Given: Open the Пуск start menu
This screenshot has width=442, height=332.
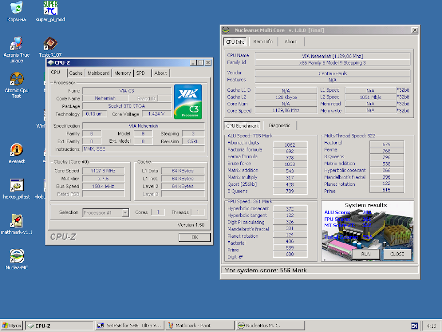Looking at the screenshot, I should [12, 326].
